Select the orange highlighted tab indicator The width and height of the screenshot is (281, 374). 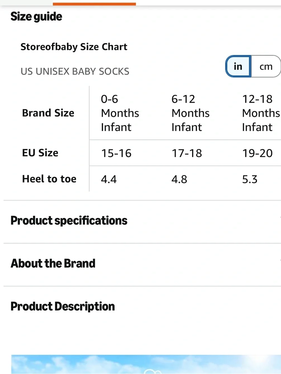click(94, 4)
